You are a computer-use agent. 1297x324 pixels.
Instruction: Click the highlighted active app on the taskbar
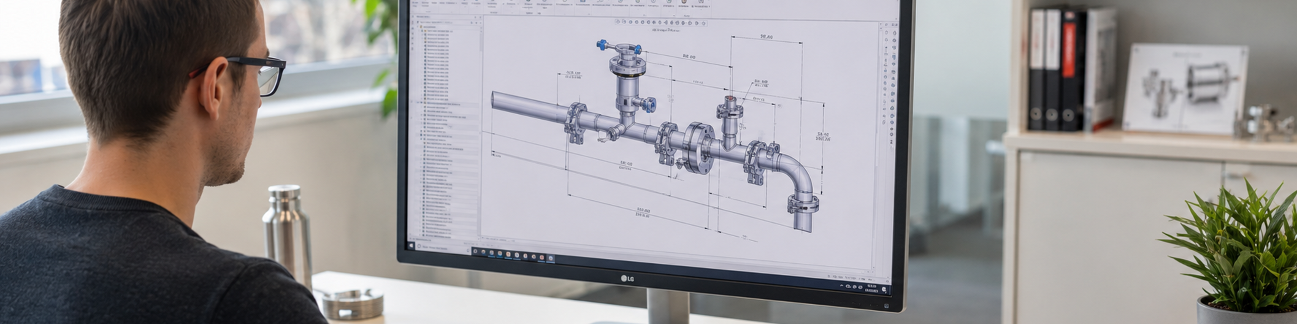(551, 258)
